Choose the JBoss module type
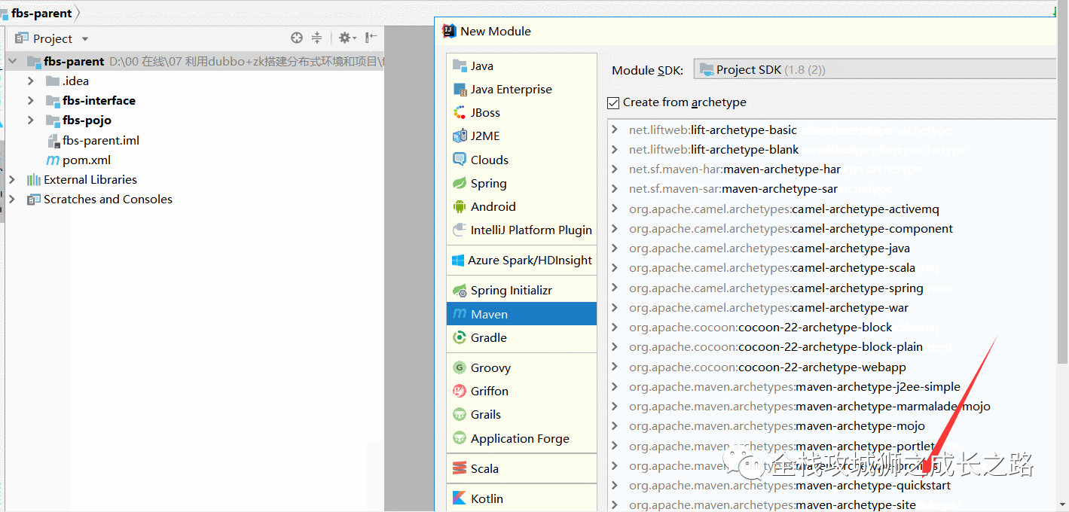Image resolution: width=1069 pixels, height=512 pixels. click(521, 112)
